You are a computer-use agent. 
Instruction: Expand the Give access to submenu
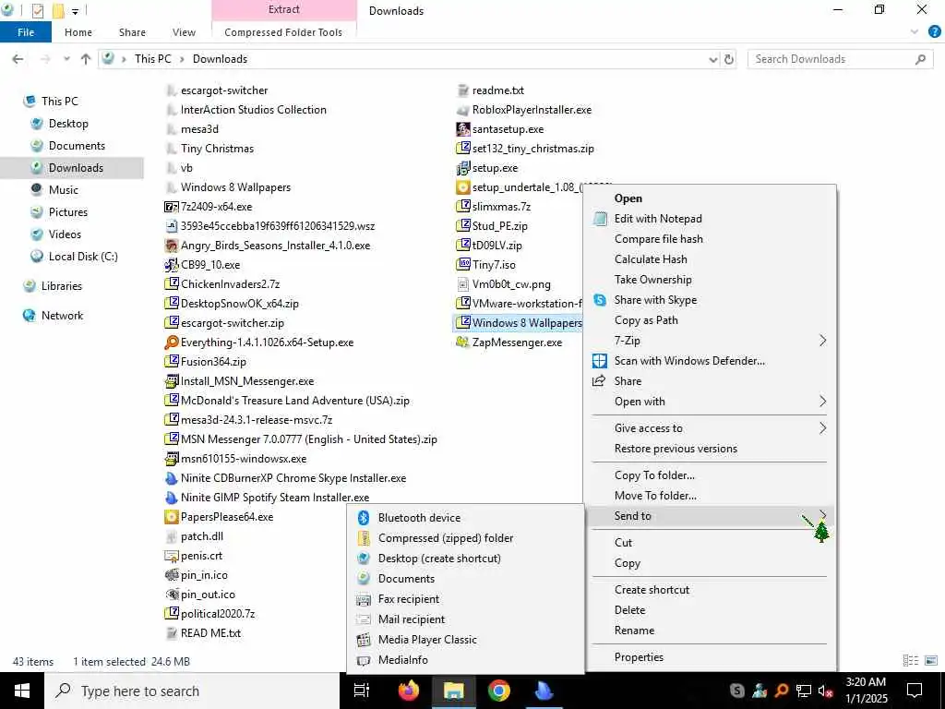click(822, 428)
